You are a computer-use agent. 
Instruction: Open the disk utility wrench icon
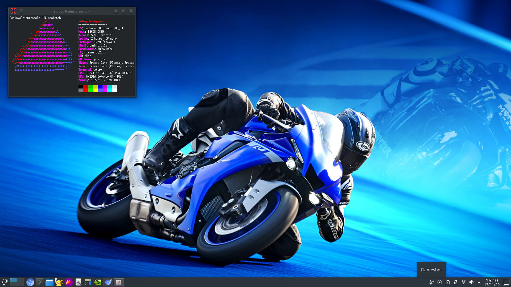[78, 282]
